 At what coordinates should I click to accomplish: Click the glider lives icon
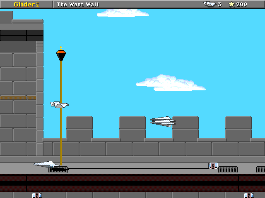[x=210, y=4]
